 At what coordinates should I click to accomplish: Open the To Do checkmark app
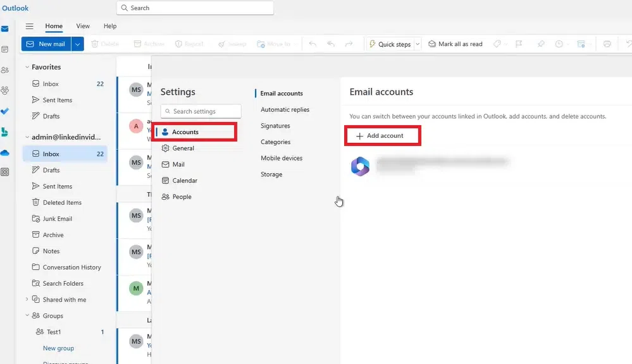tap(5, 111)
